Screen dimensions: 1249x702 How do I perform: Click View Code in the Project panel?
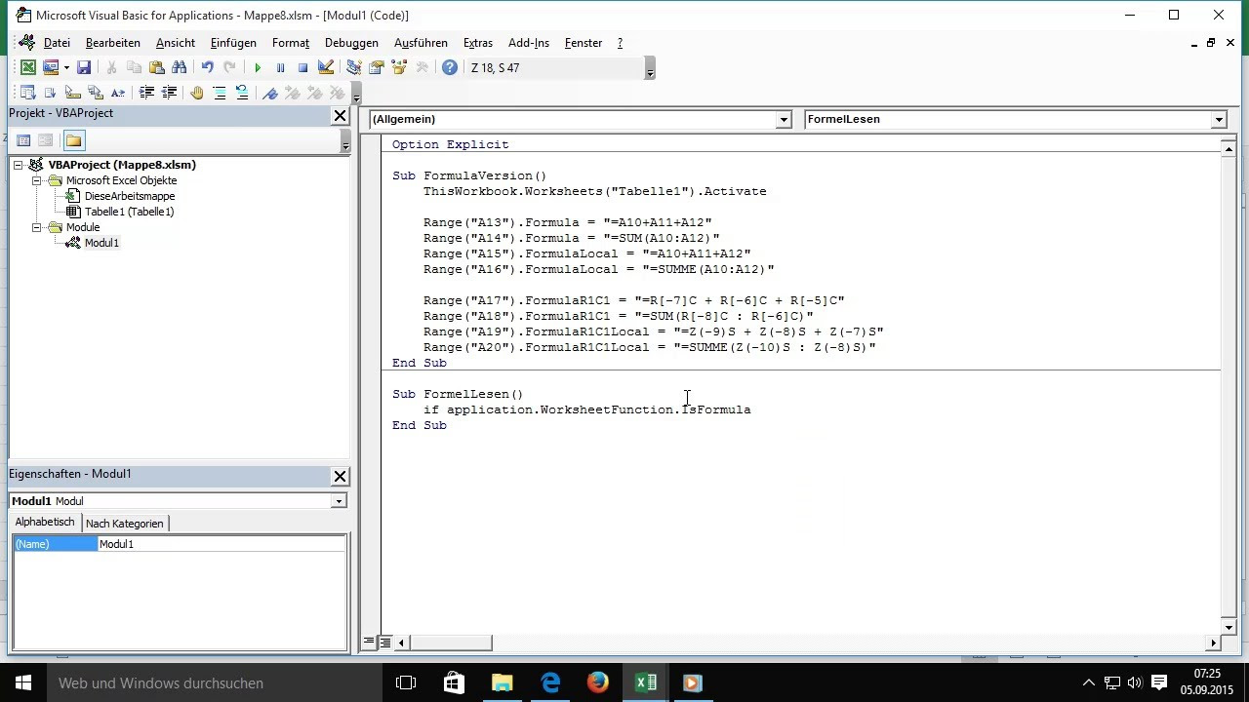click(x=23, y=140)
